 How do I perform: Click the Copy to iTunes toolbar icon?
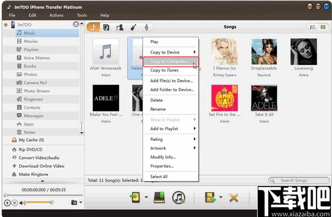coord(179,198)
